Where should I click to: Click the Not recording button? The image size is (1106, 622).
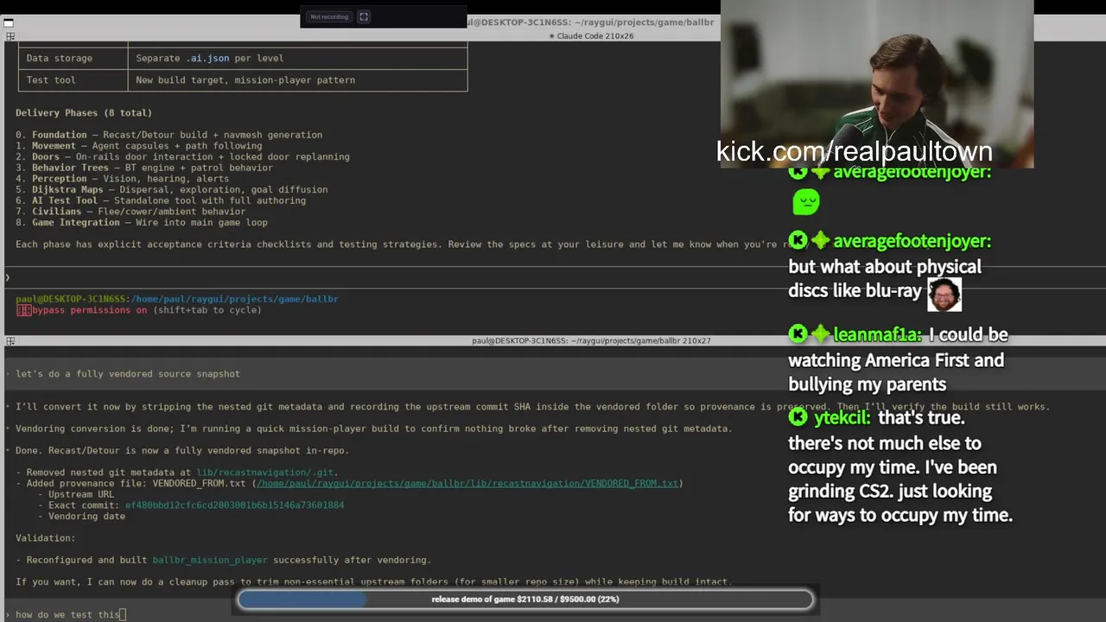328,16
